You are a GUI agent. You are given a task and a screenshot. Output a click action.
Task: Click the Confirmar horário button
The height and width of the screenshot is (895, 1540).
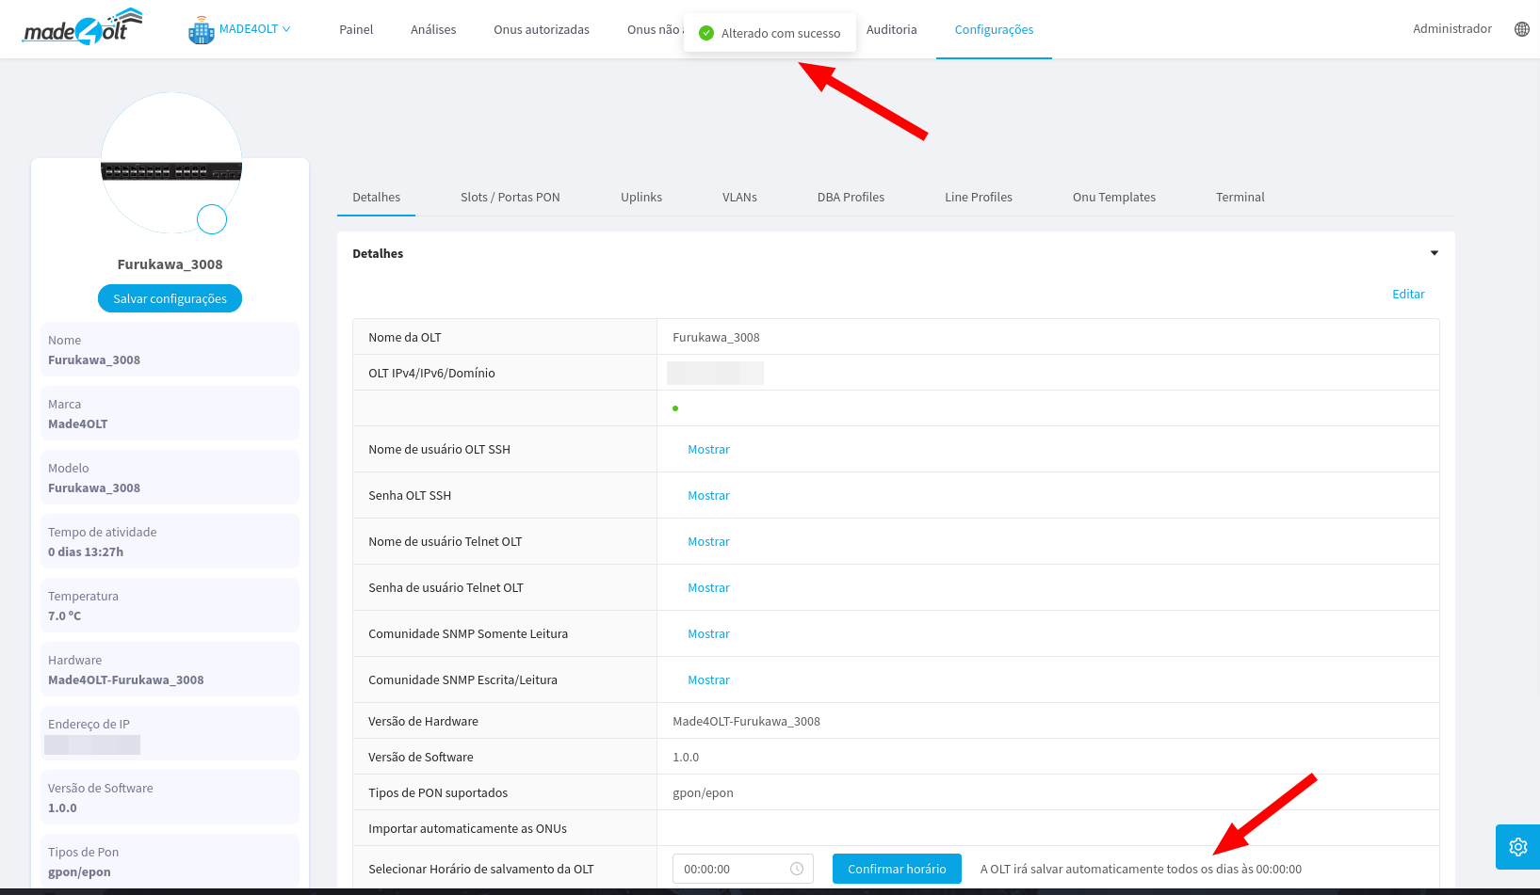point(896,869)
